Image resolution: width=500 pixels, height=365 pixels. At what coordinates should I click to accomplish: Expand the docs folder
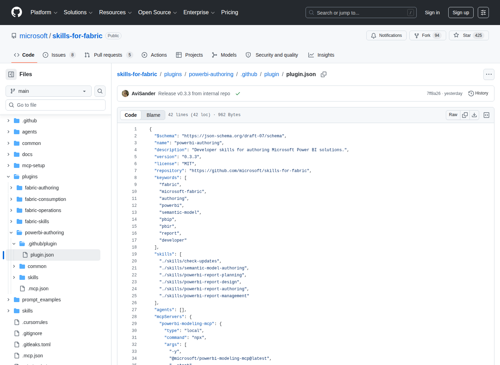pyautogui.click(x=8, y=154)
